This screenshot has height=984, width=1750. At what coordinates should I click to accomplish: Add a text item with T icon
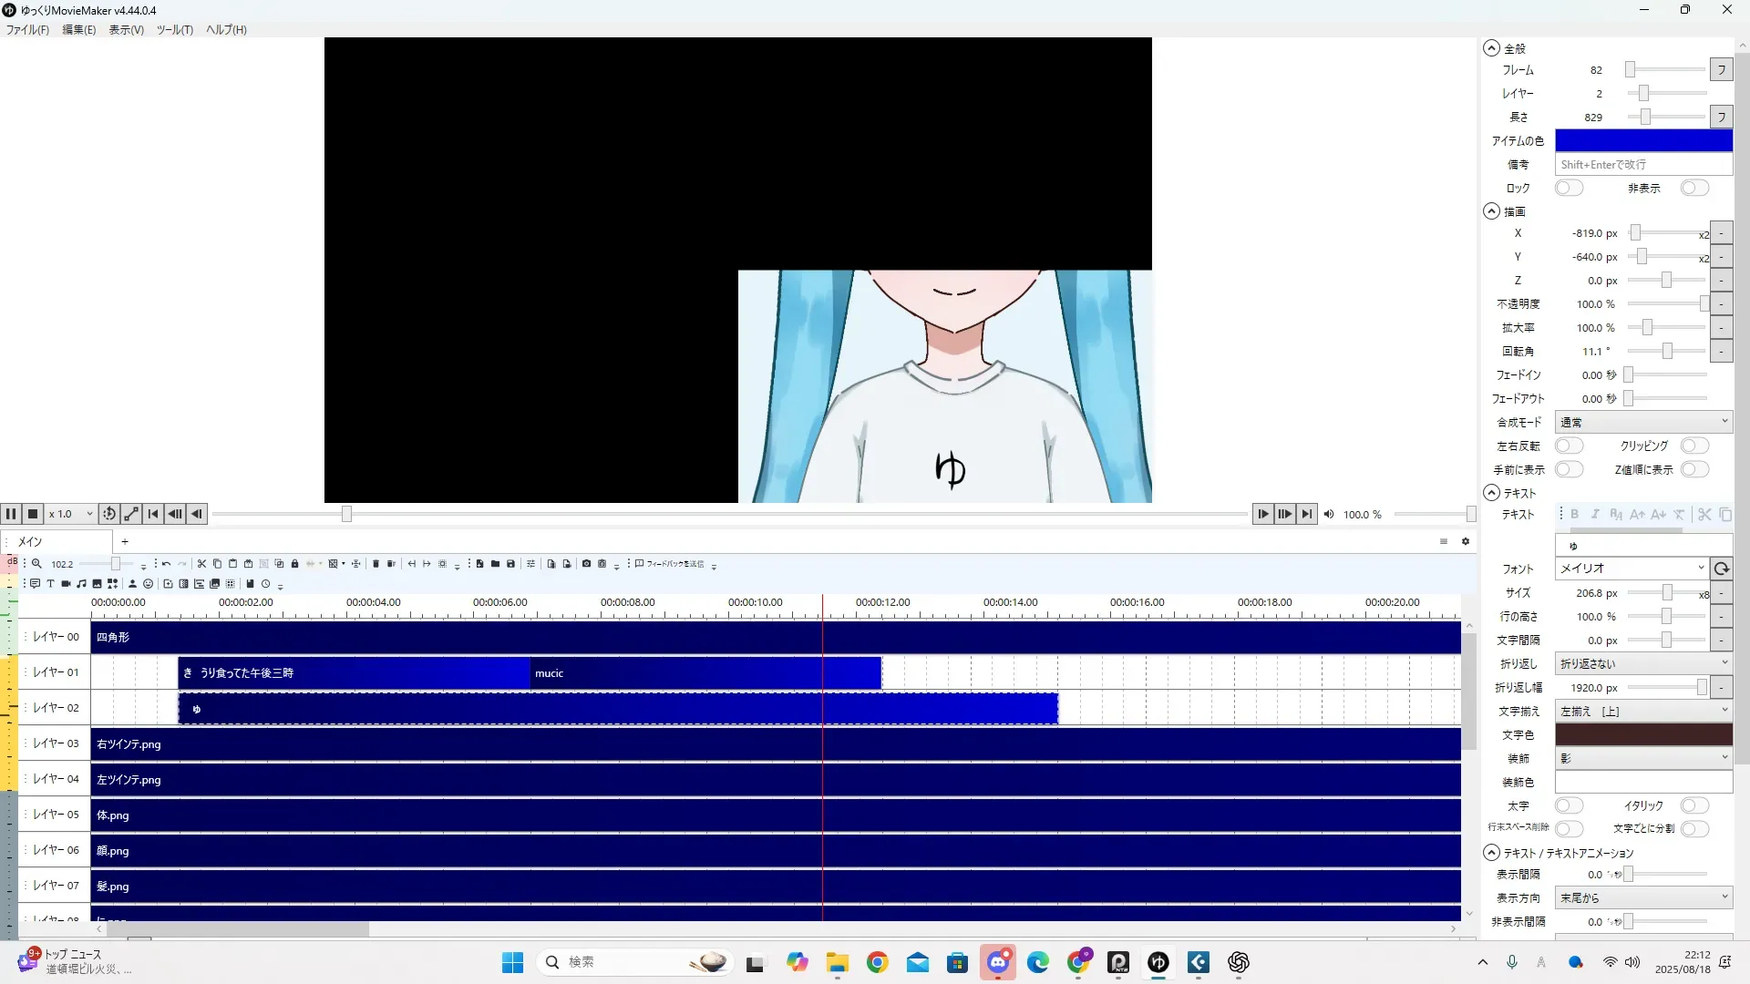50,584
